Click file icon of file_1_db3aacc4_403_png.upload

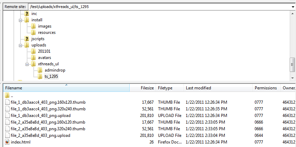pos(8,115)
